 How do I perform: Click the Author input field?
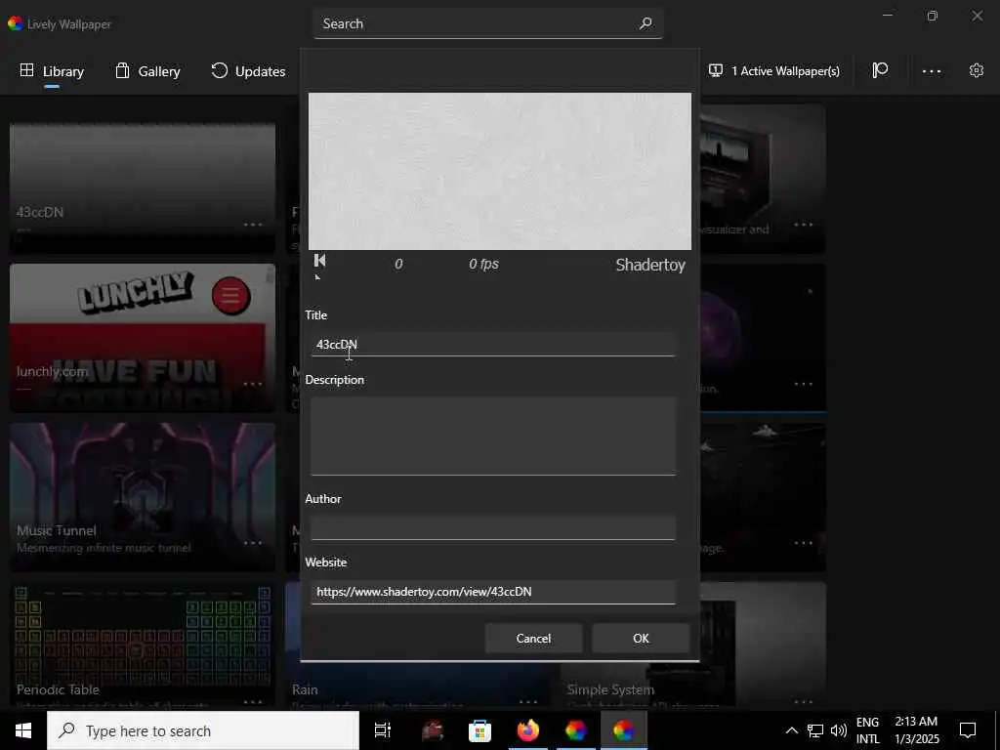[492, 527]
